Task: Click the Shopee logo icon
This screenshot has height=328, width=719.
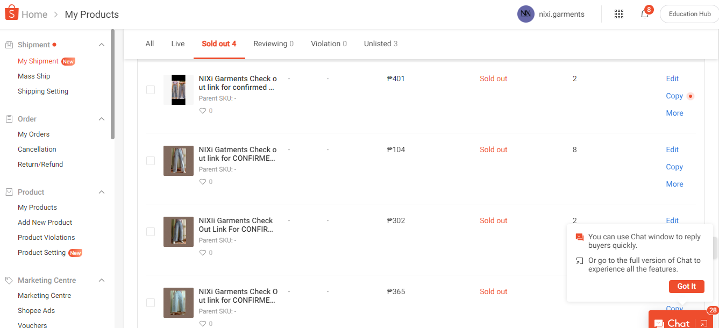Action: (11, 14)
